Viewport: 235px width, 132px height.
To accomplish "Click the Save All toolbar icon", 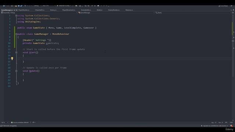I will click(21, 6).
